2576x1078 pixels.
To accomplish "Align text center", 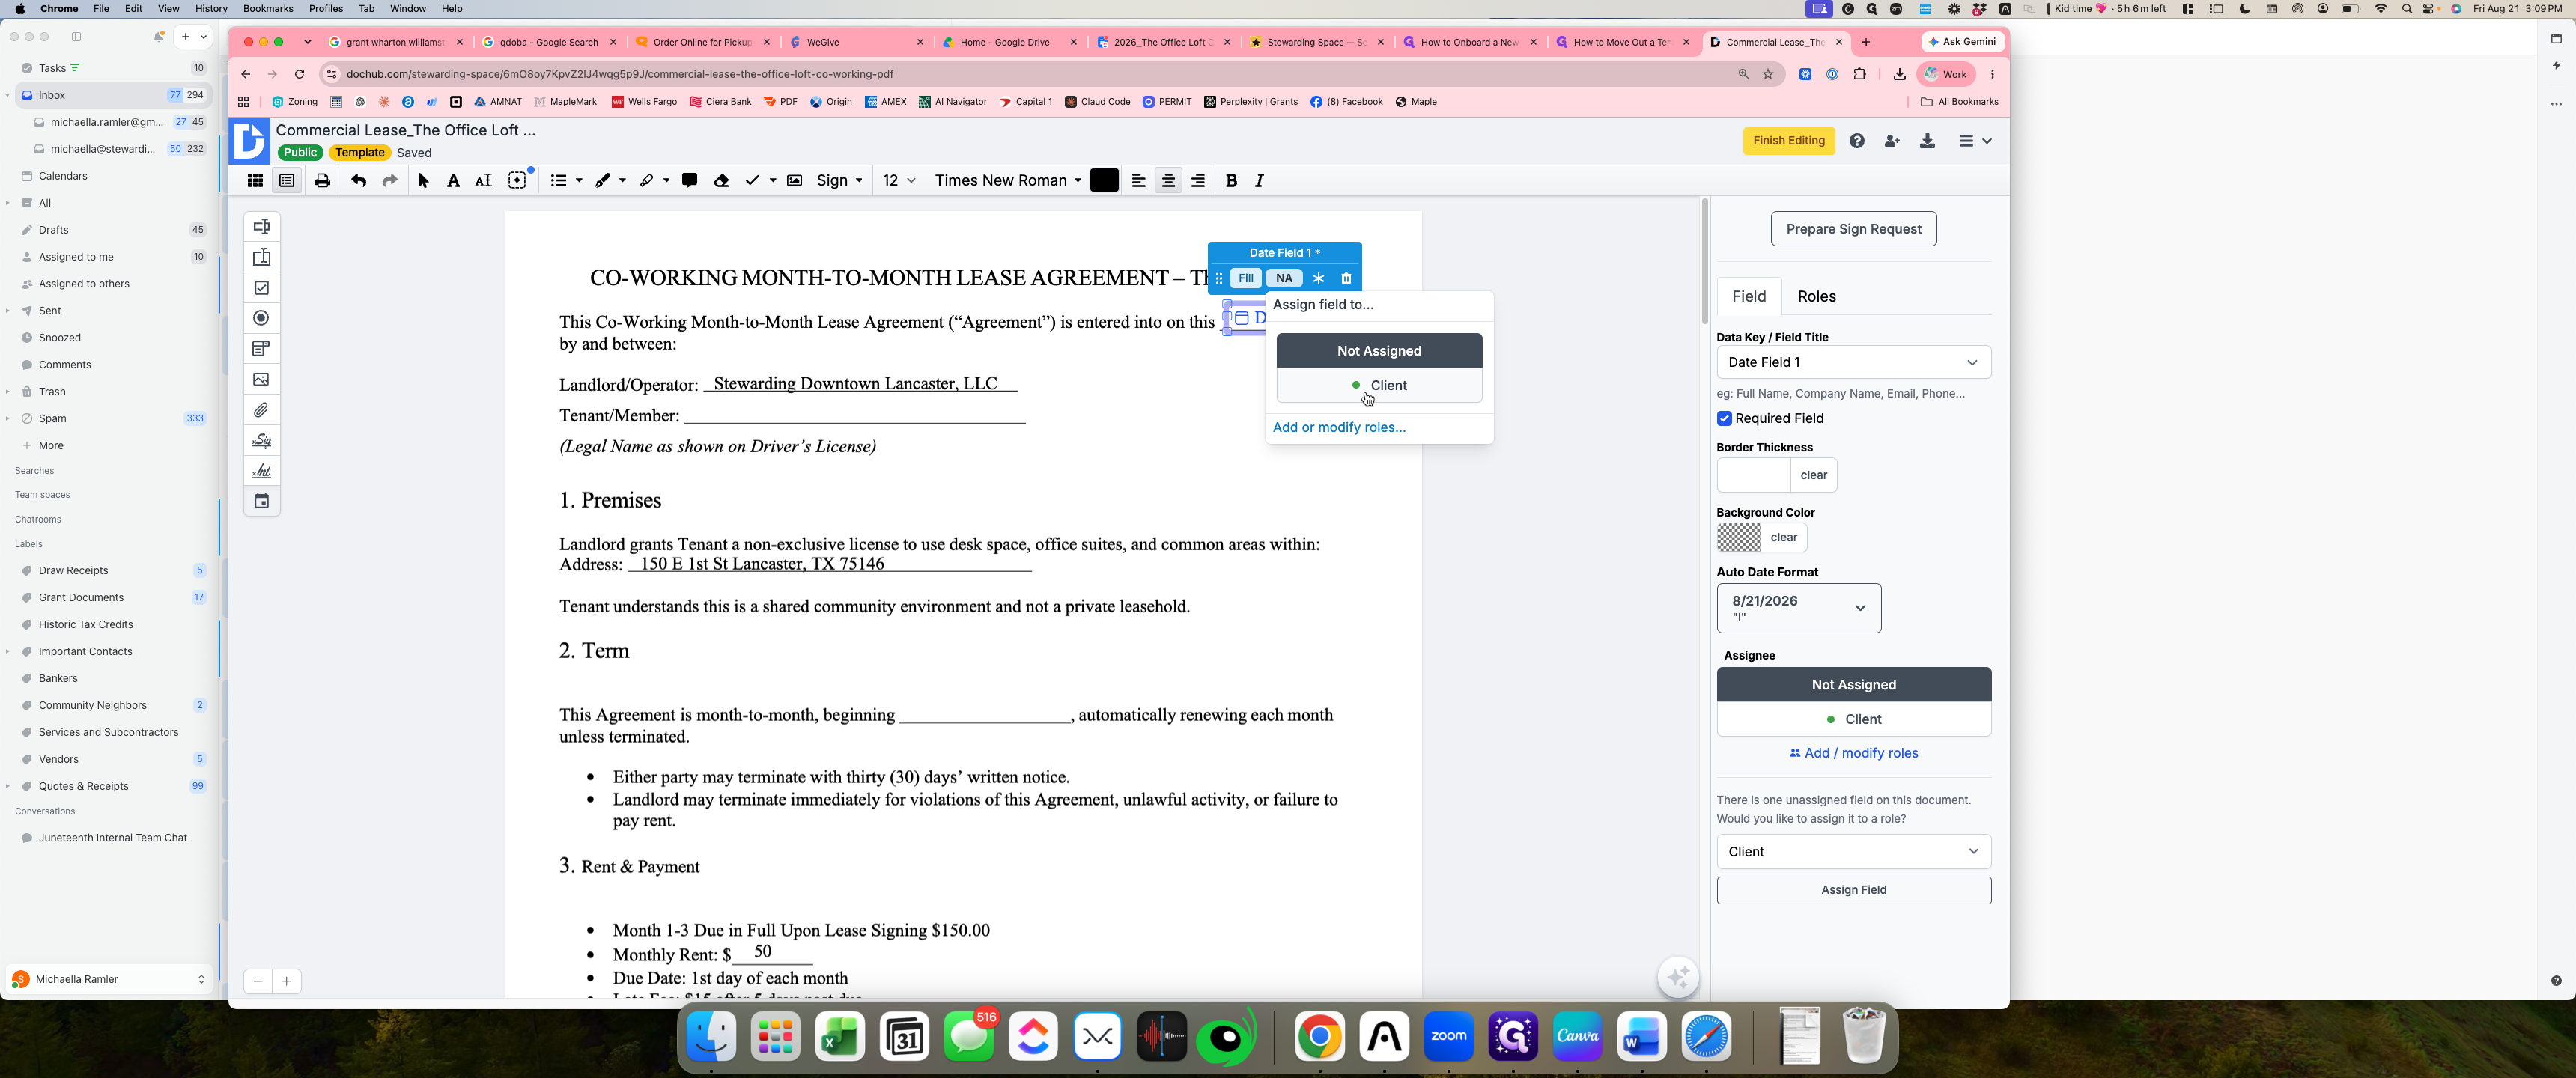I will (1168, 181).
